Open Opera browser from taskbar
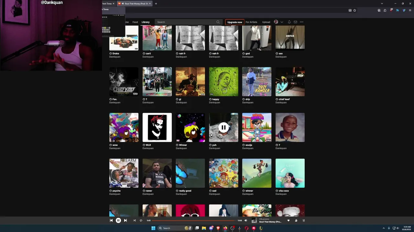414x232 pixels. 246,228
